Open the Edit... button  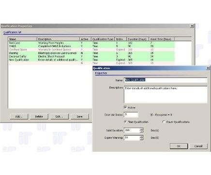pos(60,116)
